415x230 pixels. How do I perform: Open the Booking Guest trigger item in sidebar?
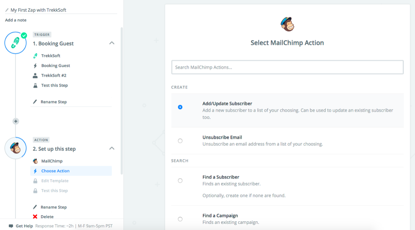tap(56, 66)
